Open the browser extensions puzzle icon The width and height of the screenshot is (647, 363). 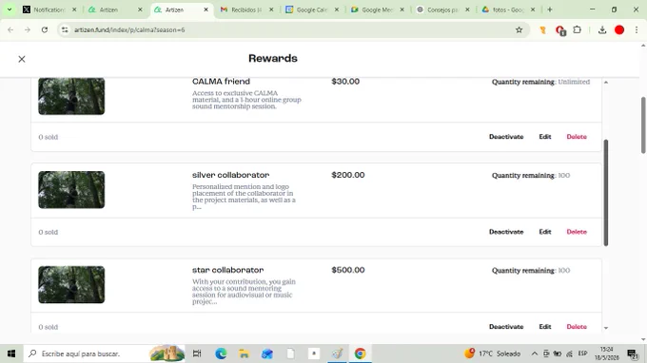click(x=578, y=29)
